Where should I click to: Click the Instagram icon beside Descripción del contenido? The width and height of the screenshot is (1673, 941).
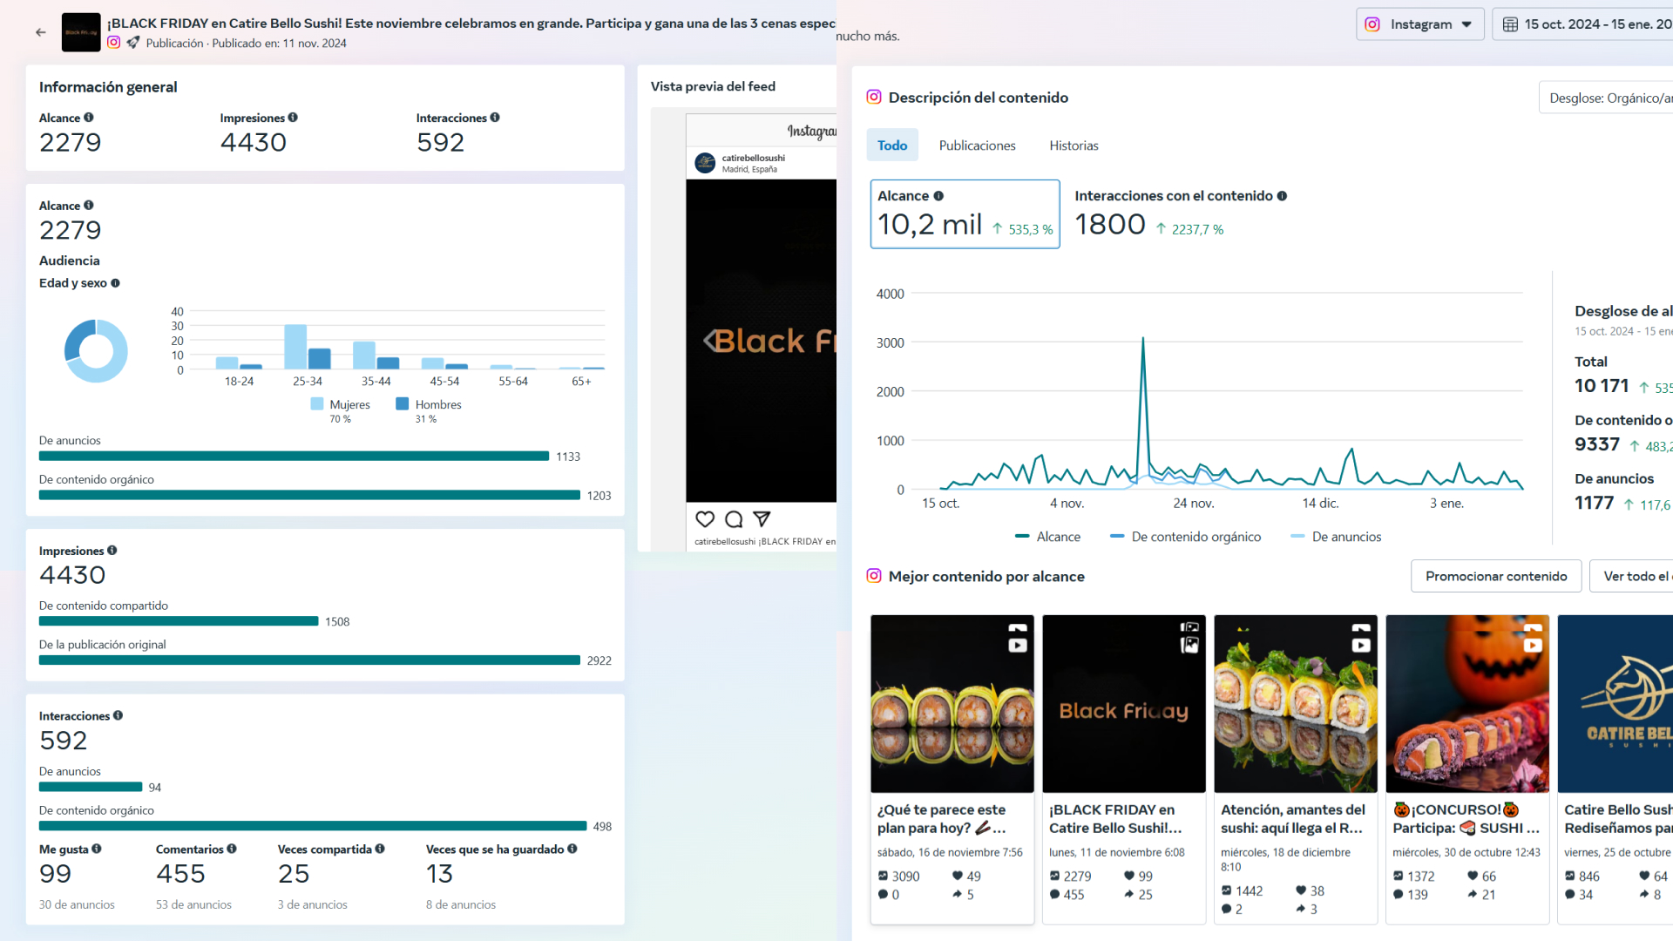pyautogui.click(x=874, y=98)
